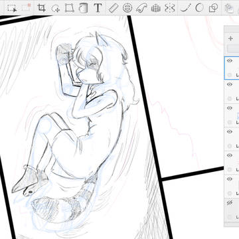
Task: Click round toggle on third layer
Action: pos(230,122)
